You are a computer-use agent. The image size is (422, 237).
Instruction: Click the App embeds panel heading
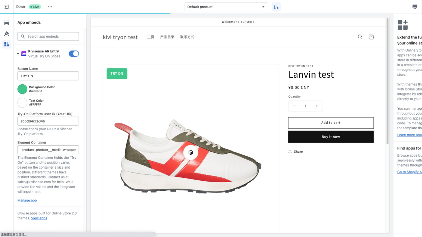29,22
